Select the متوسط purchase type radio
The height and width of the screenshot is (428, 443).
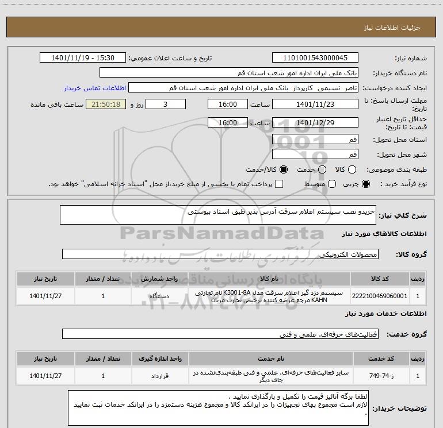pos(332,184)
